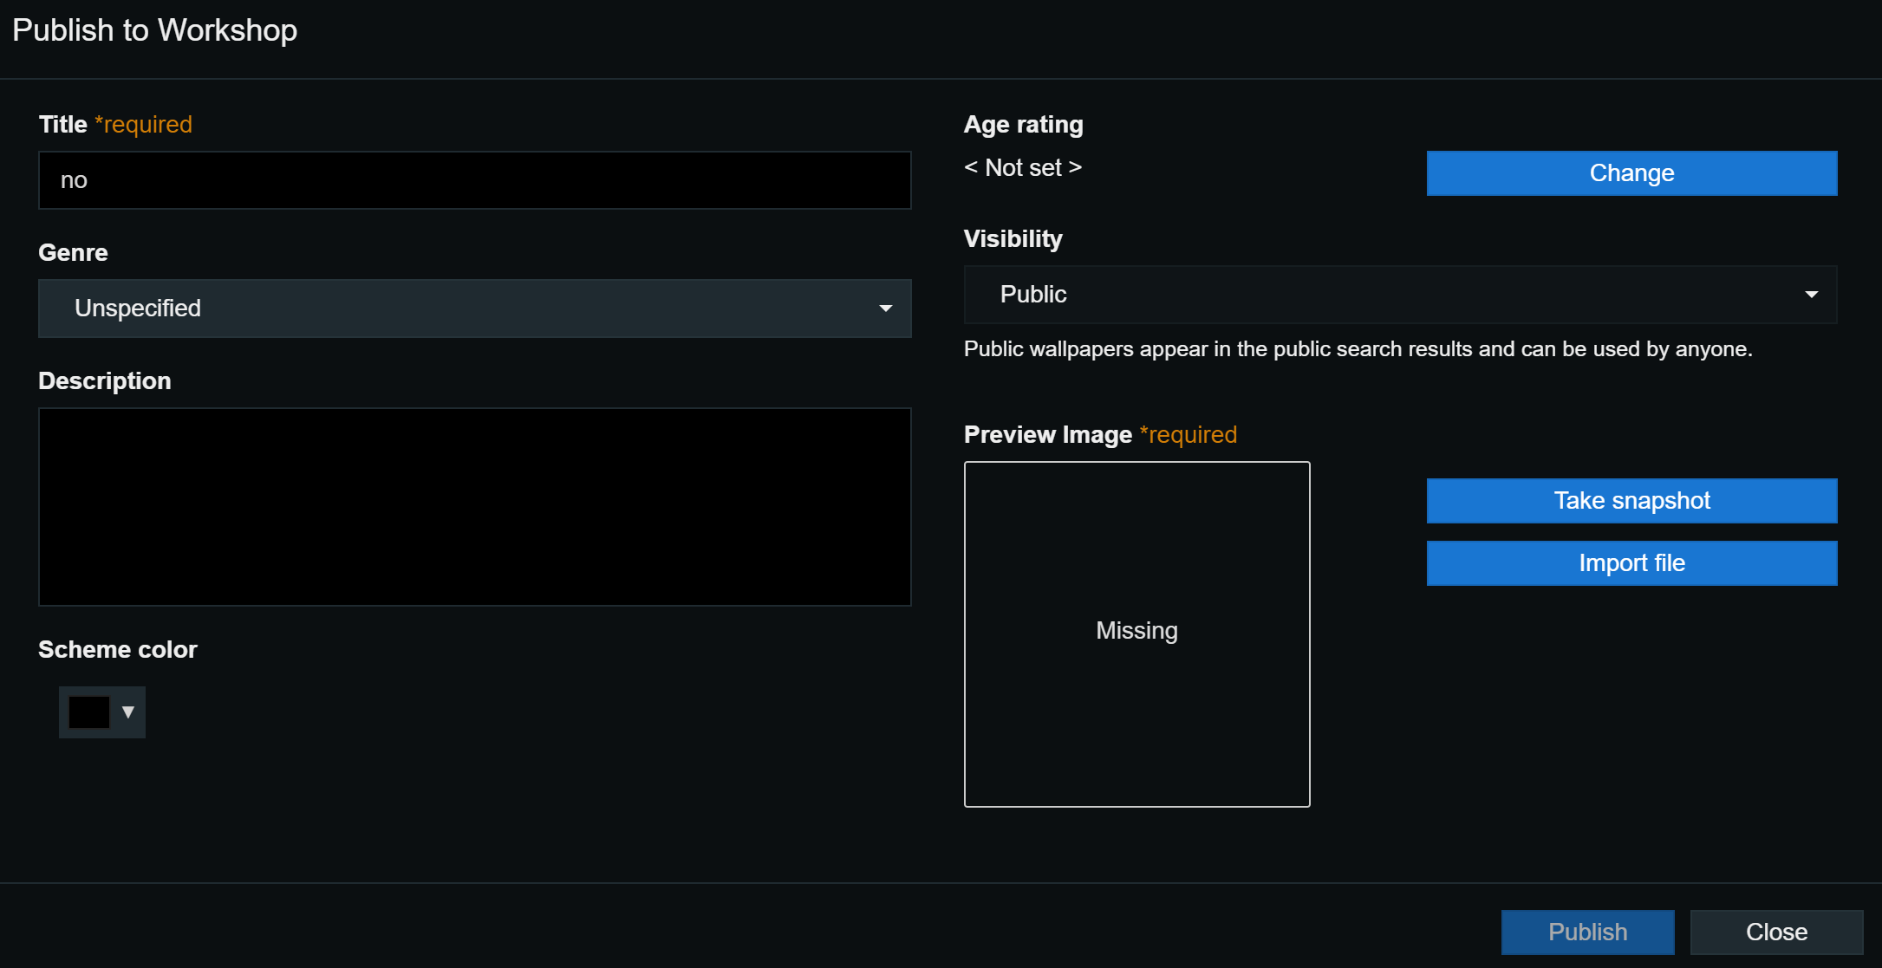Expand the Scheme color picker arrow
Viewport: 1882px width, 968px height.
128,712
